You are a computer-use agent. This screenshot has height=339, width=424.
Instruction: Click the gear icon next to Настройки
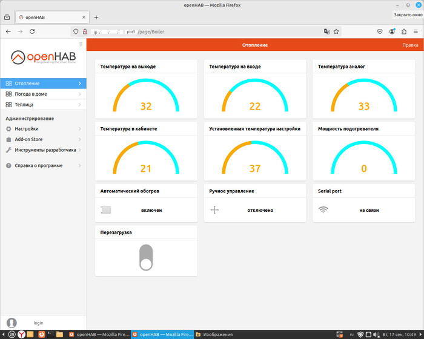pos(8,129)
